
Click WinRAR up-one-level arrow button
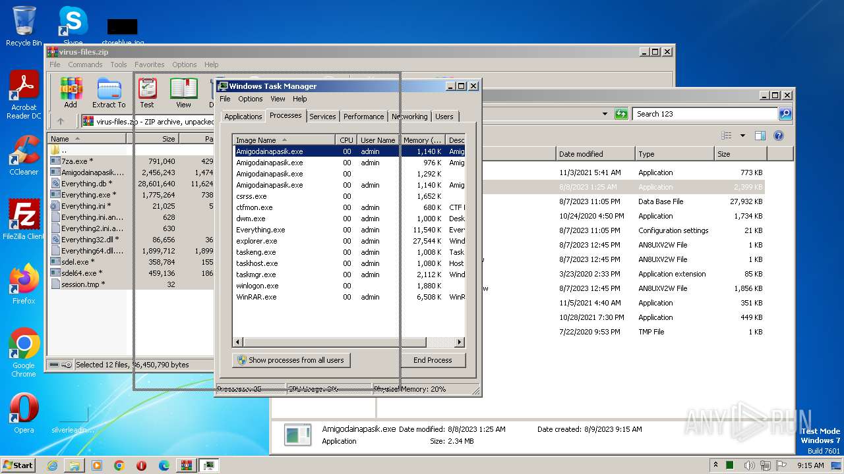tap(61, 121)
